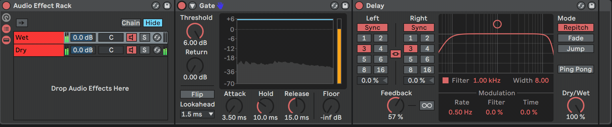Image resolution: width=612 pixels, height=127 pixels.
Task: Click Gate hot-swap preset icon
Action: tap(335, 6)
